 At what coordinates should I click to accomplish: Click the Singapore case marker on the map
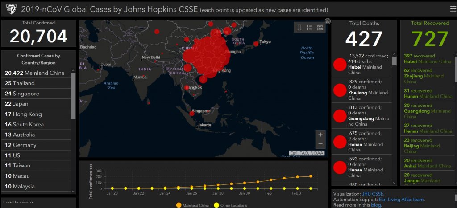click(192, 114)
